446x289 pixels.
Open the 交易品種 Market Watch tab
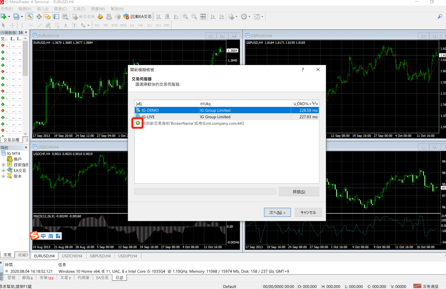coord(11,140)
